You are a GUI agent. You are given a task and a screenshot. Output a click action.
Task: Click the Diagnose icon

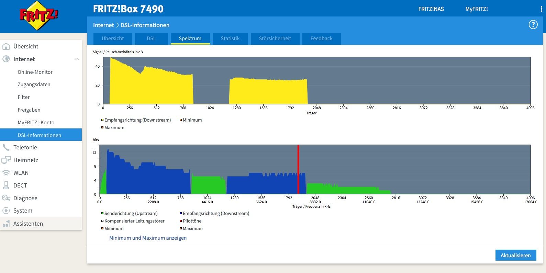tap(6, 198)
